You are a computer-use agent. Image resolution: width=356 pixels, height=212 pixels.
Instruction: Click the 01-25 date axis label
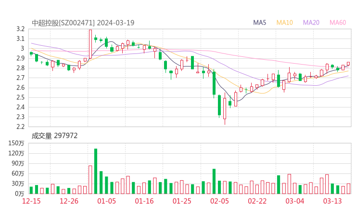point(182,201)
